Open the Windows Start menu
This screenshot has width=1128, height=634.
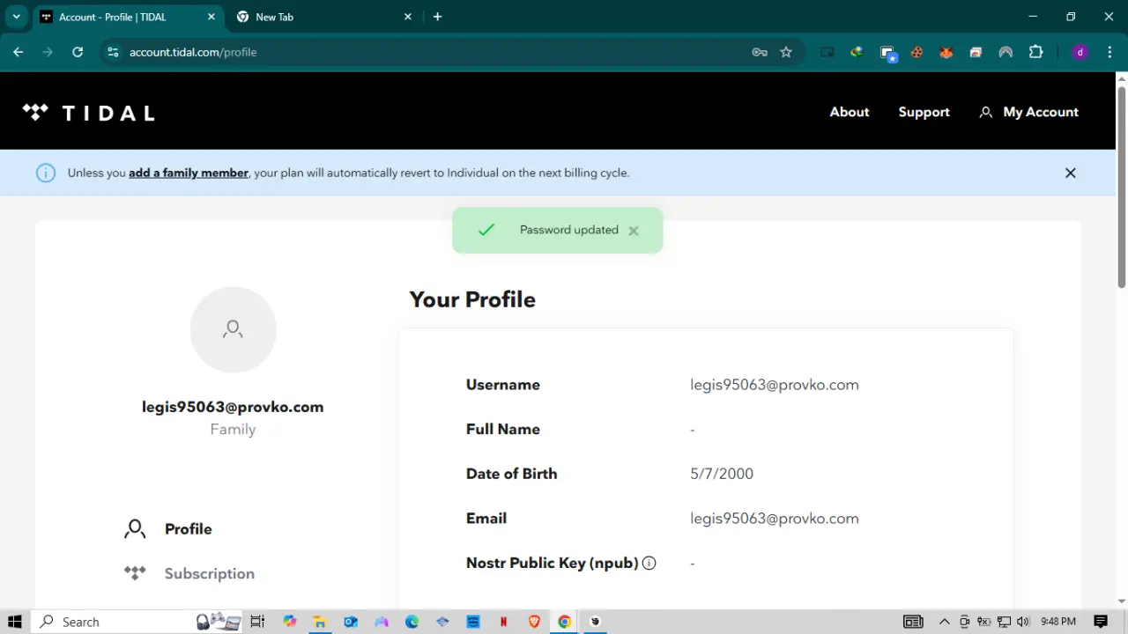coord(15,622)
